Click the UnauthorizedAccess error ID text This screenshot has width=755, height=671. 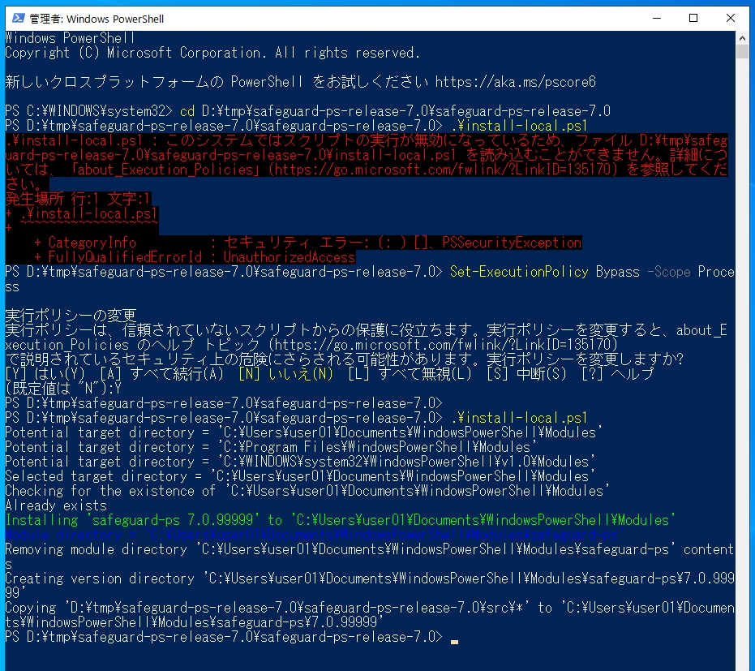(289, 257)
